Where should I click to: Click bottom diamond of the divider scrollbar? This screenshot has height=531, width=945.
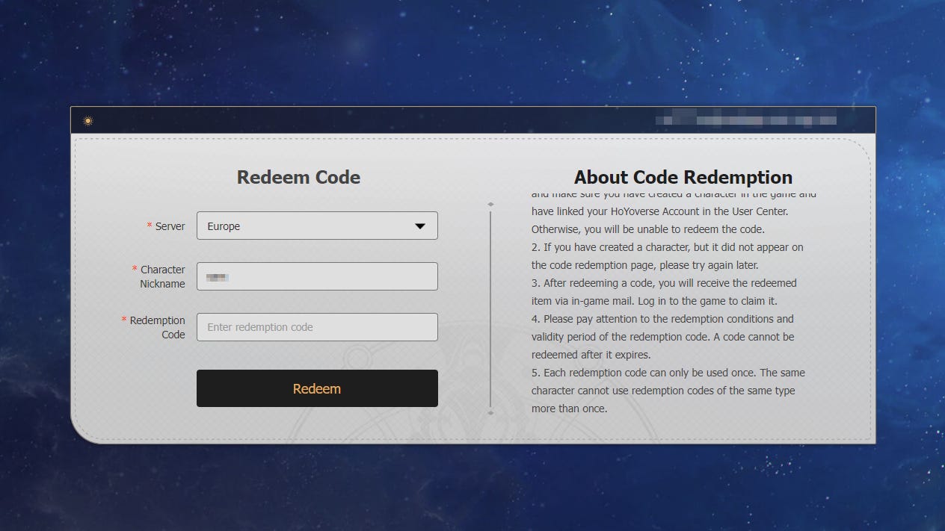point(490,412)
